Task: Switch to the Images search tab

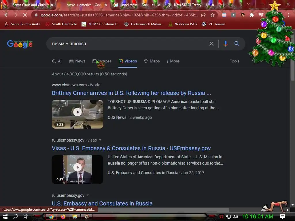Action: (102, 61)
